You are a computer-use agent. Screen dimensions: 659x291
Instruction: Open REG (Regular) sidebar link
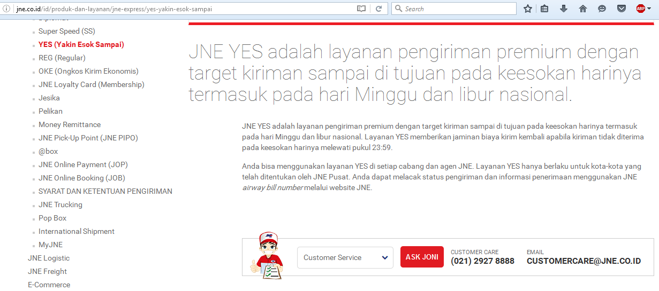pos(62,58)
